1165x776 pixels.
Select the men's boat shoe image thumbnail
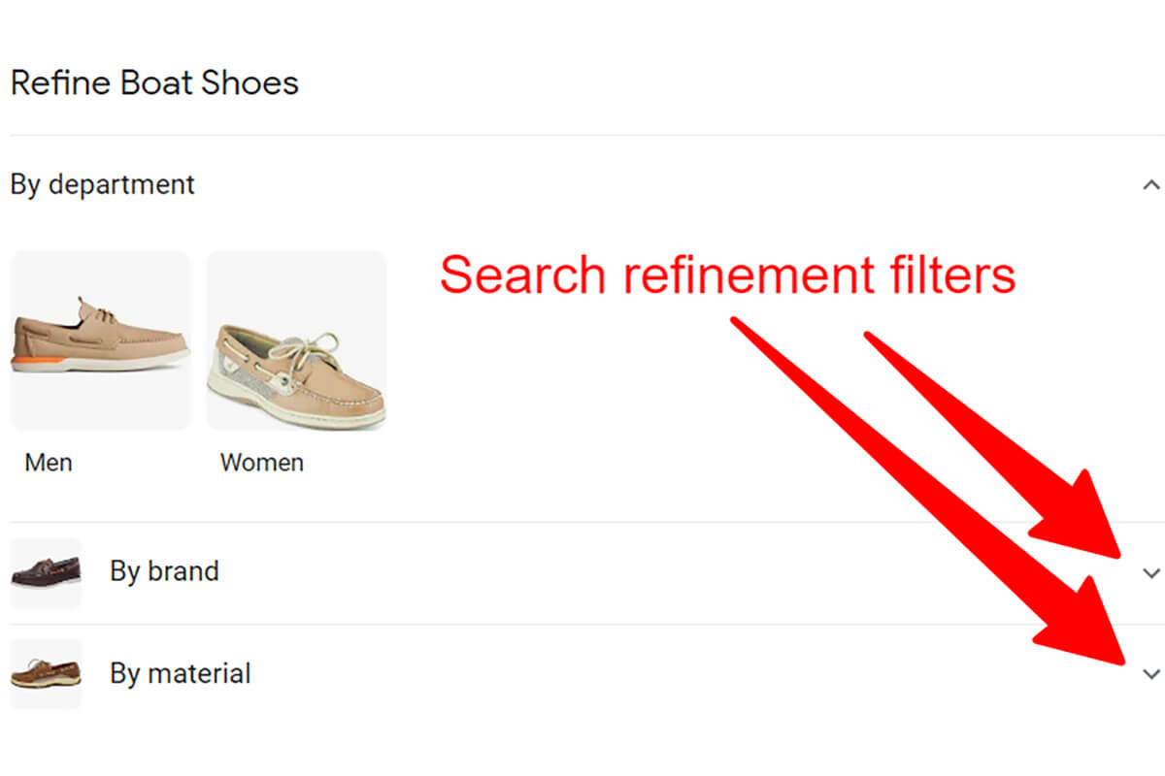[x=100, y=339]
